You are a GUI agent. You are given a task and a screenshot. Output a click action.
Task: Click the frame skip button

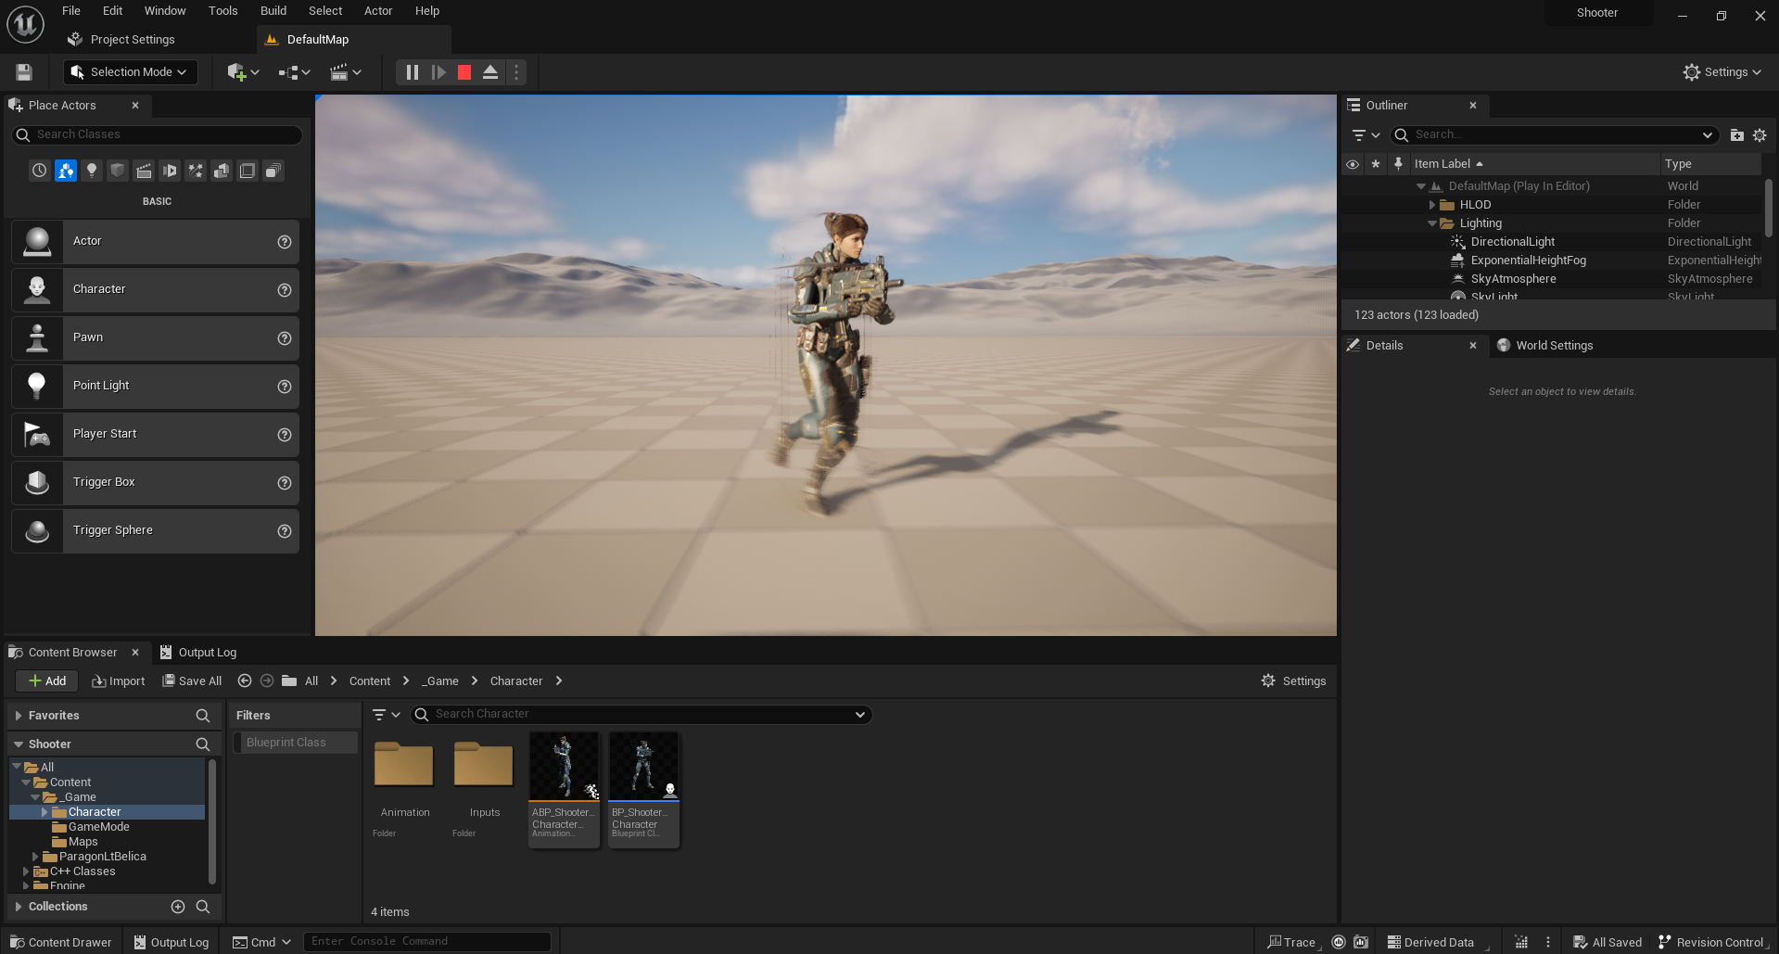click(438, 72)
